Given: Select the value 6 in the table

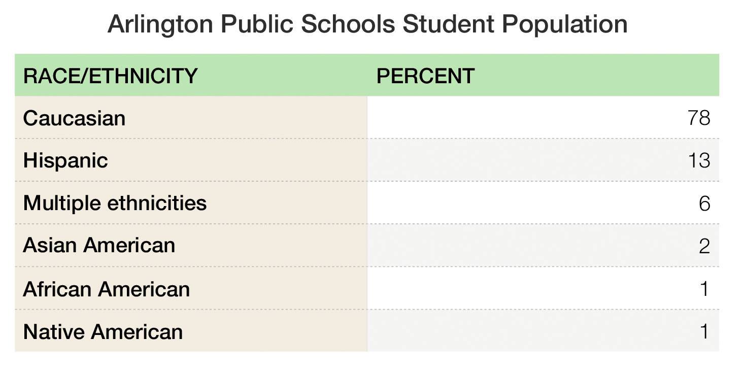Looking at the screenshot, I should [704, 204].
